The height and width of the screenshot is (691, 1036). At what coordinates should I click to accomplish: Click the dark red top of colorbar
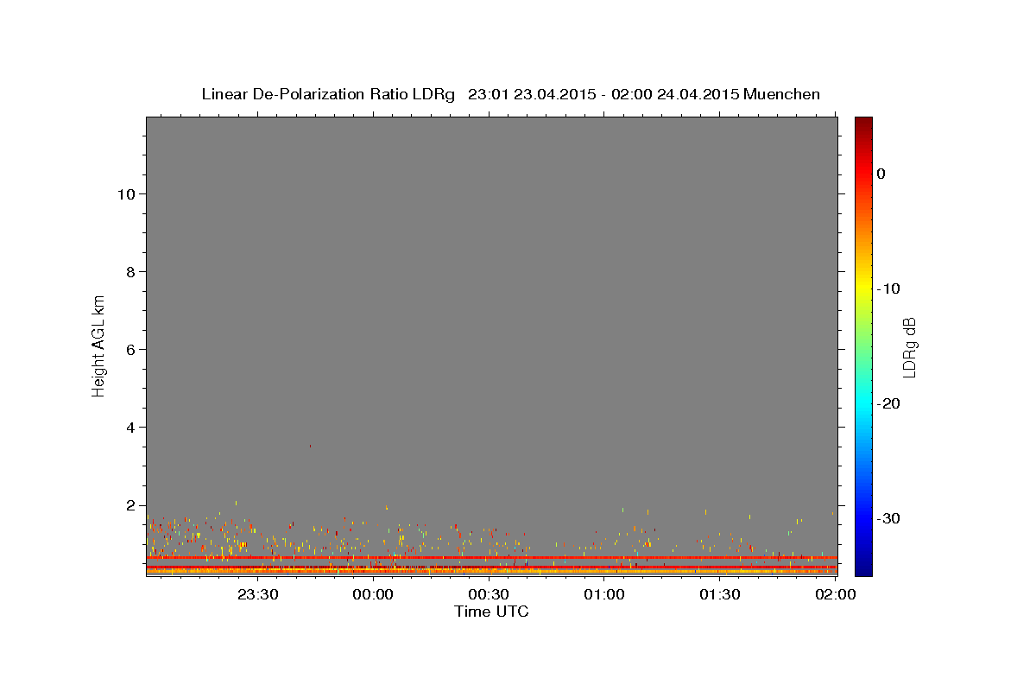(x=863, y=125)
